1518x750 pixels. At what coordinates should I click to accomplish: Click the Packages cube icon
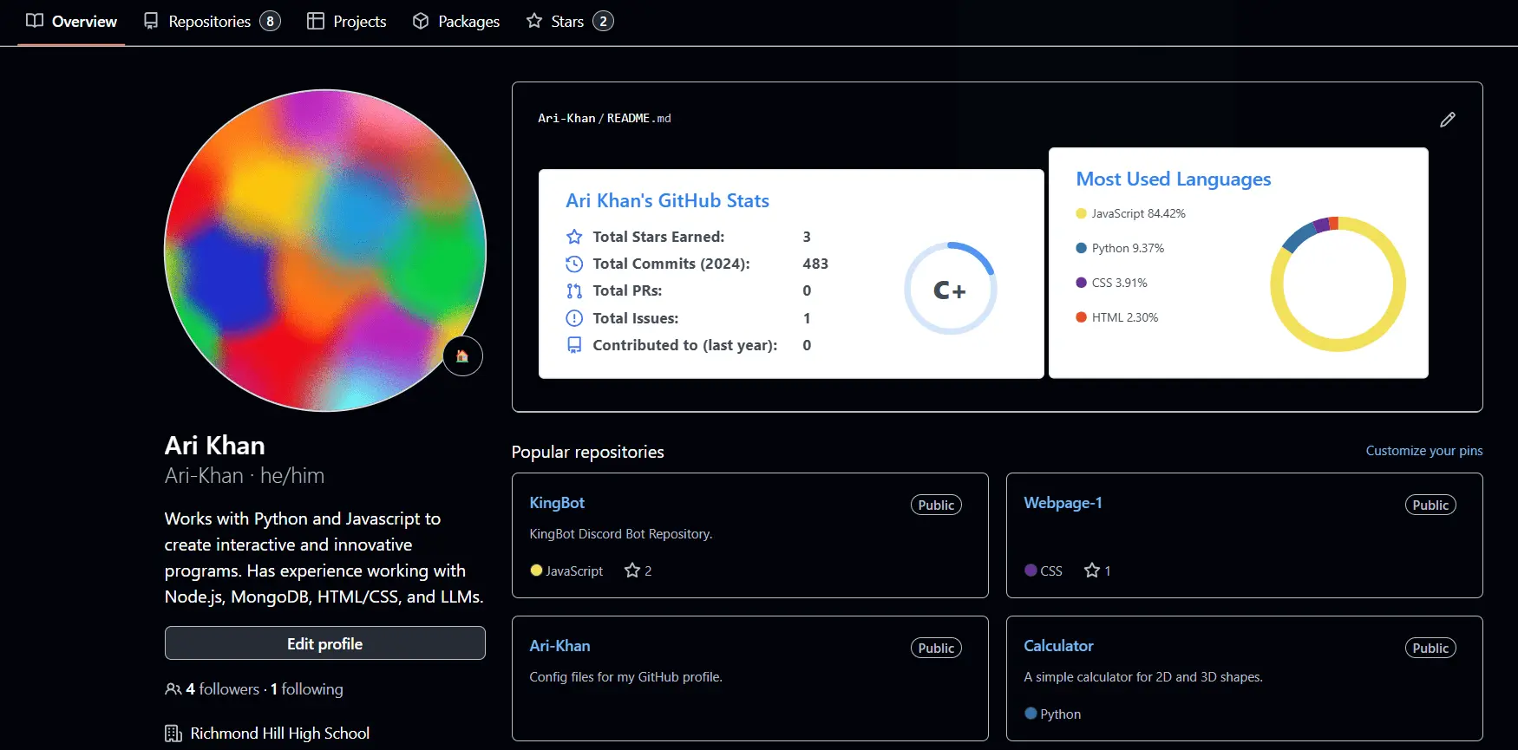(421, 21)
